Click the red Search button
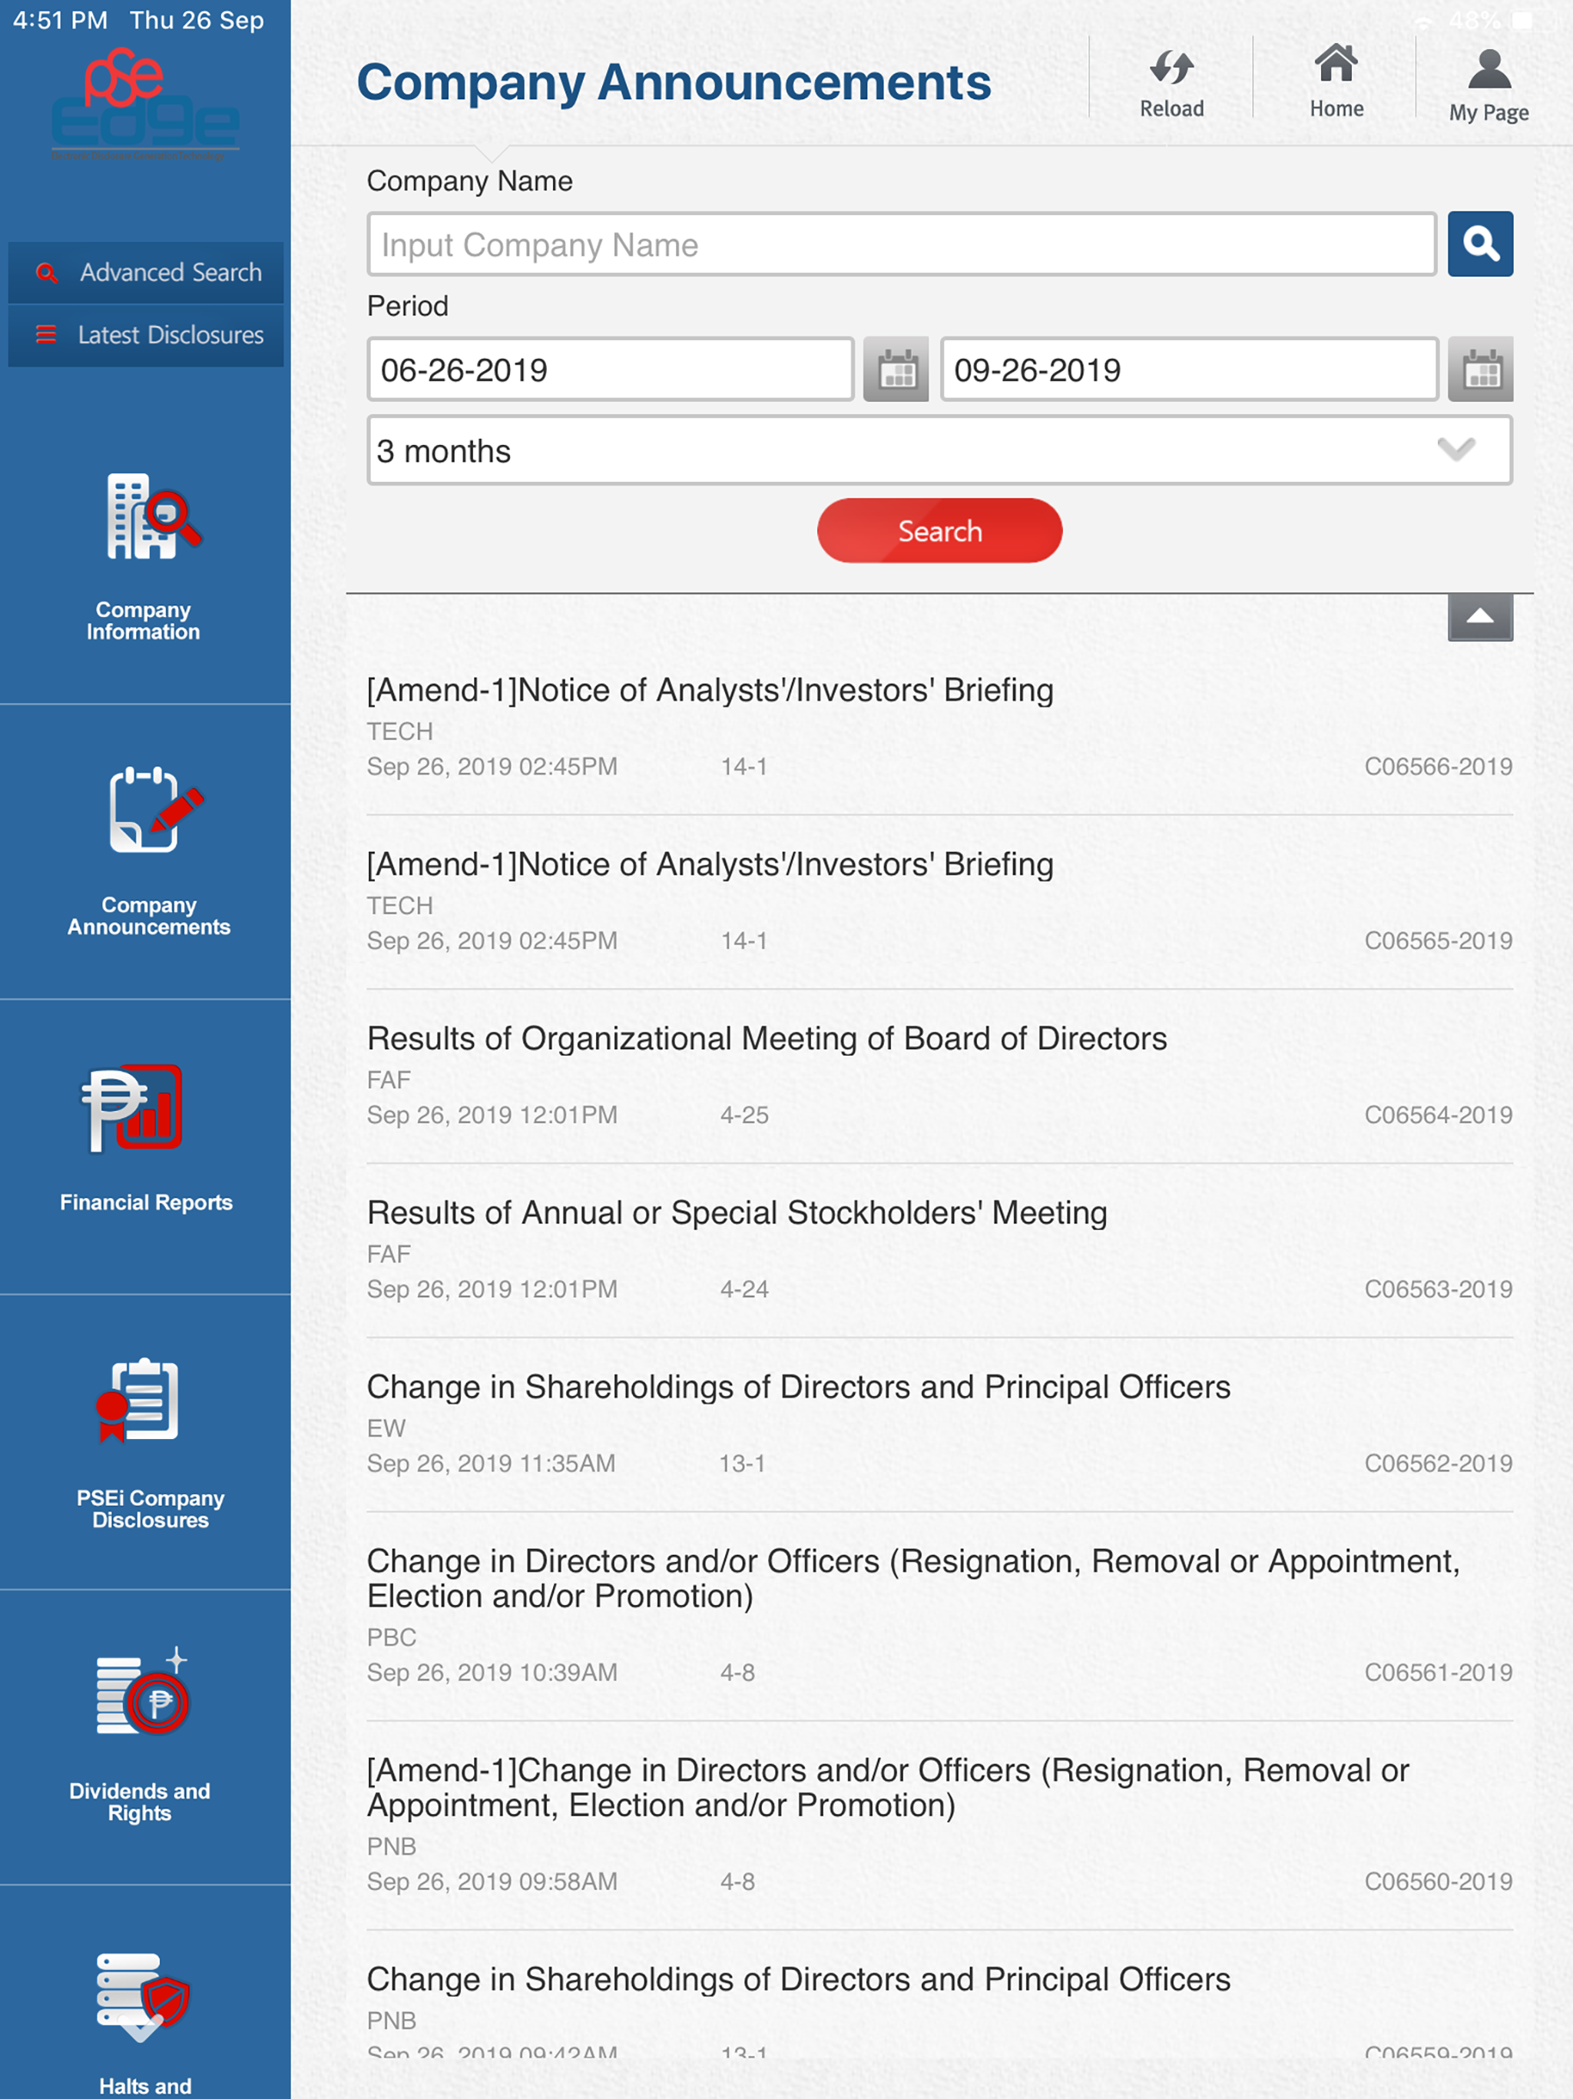 939,530
